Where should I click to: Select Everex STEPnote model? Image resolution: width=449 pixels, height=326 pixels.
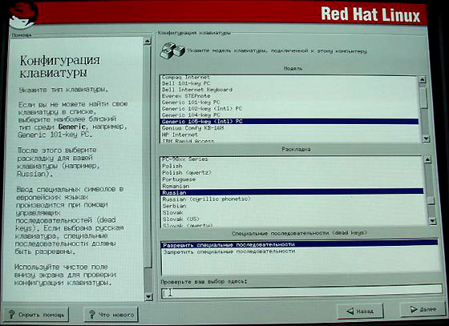click(x=289, y=96)
